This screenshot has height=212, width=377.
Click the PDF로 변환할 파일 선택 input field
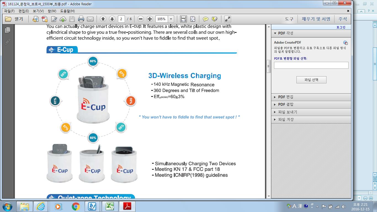(311, 65)
